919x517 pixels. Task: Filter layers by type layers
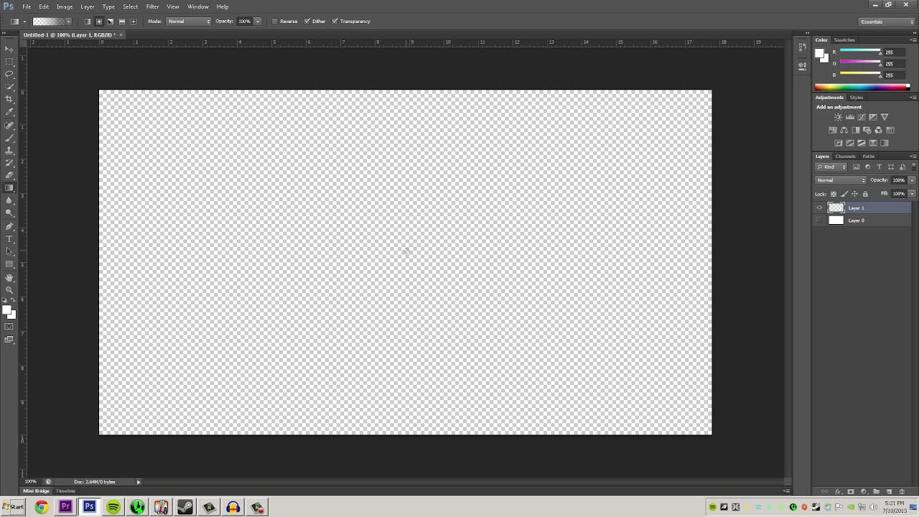pyautogui.click(x=880, y=167)
